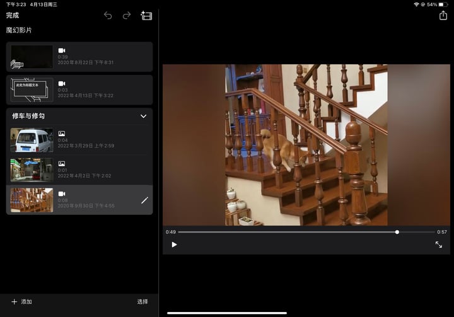Click date 2022年3月29日 上午2:59
The width and height of the screenshot is (454, 317).
point(86,146)
